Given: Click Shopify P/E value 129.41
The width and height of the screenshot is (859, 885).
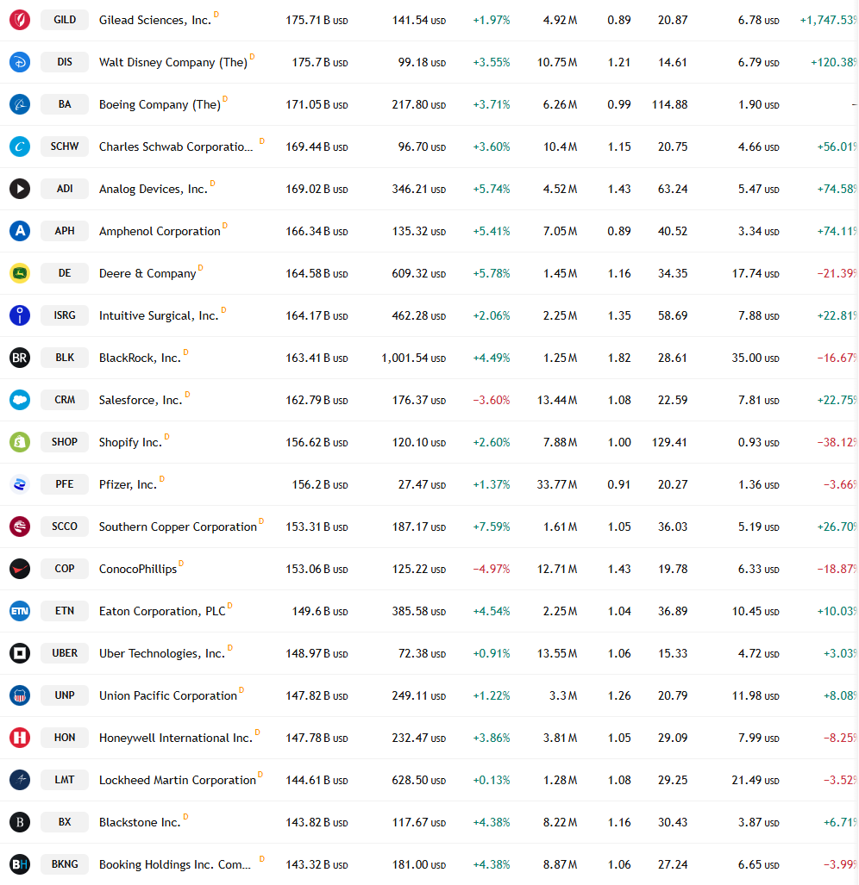Looking at the screenshot, I should coord(669,442).
